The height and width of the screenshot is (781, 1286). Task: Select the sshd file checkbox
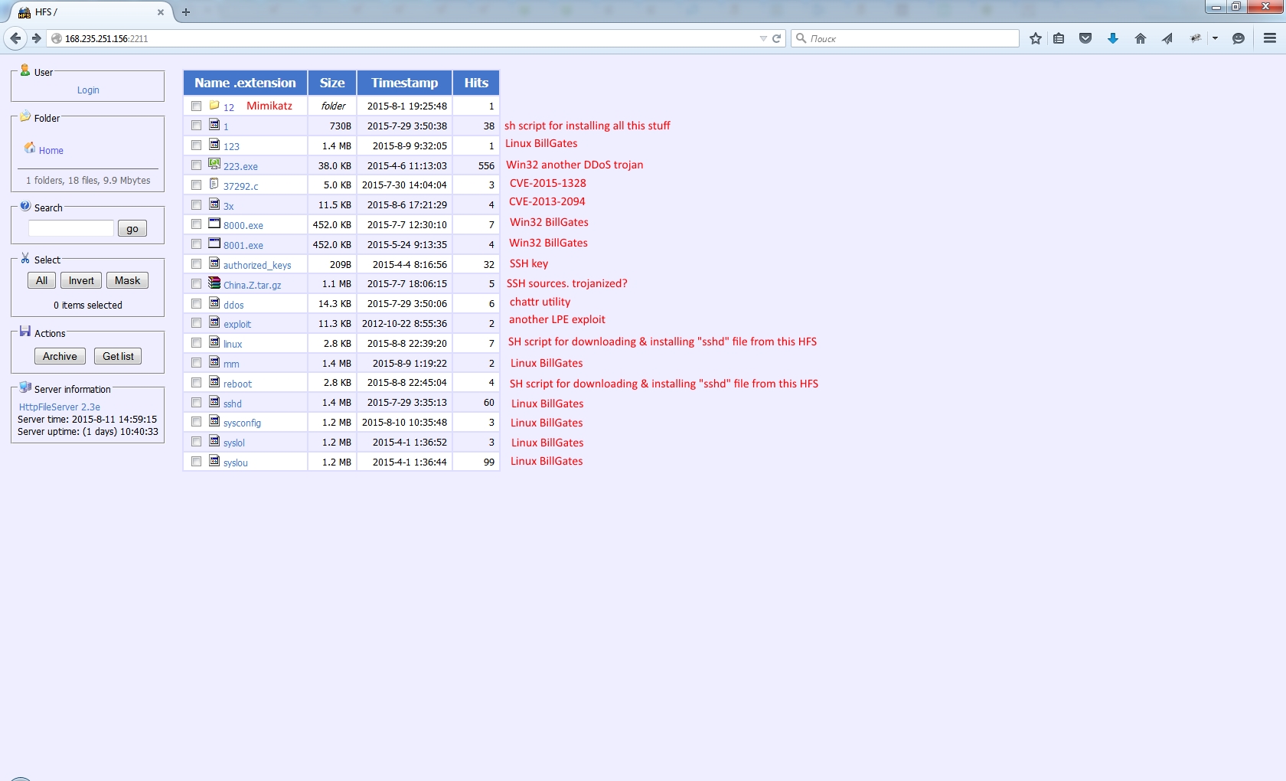click(197, 403)
